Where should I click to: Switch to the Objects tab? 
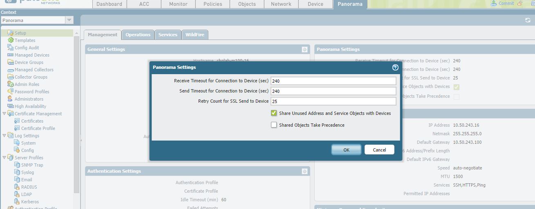[x=247, y=4]
